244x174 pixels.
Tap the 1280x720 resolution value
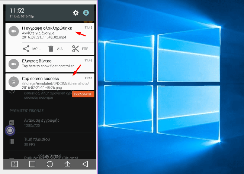(32, 125)
